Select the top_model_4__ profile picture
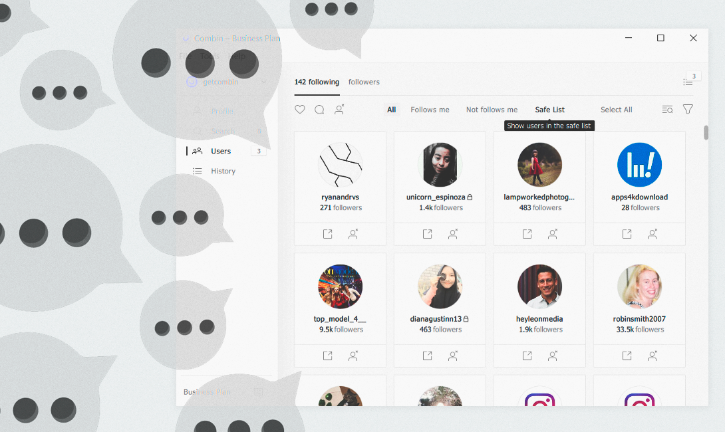This screenshot has width=725, height=432. tap(340, 286)
